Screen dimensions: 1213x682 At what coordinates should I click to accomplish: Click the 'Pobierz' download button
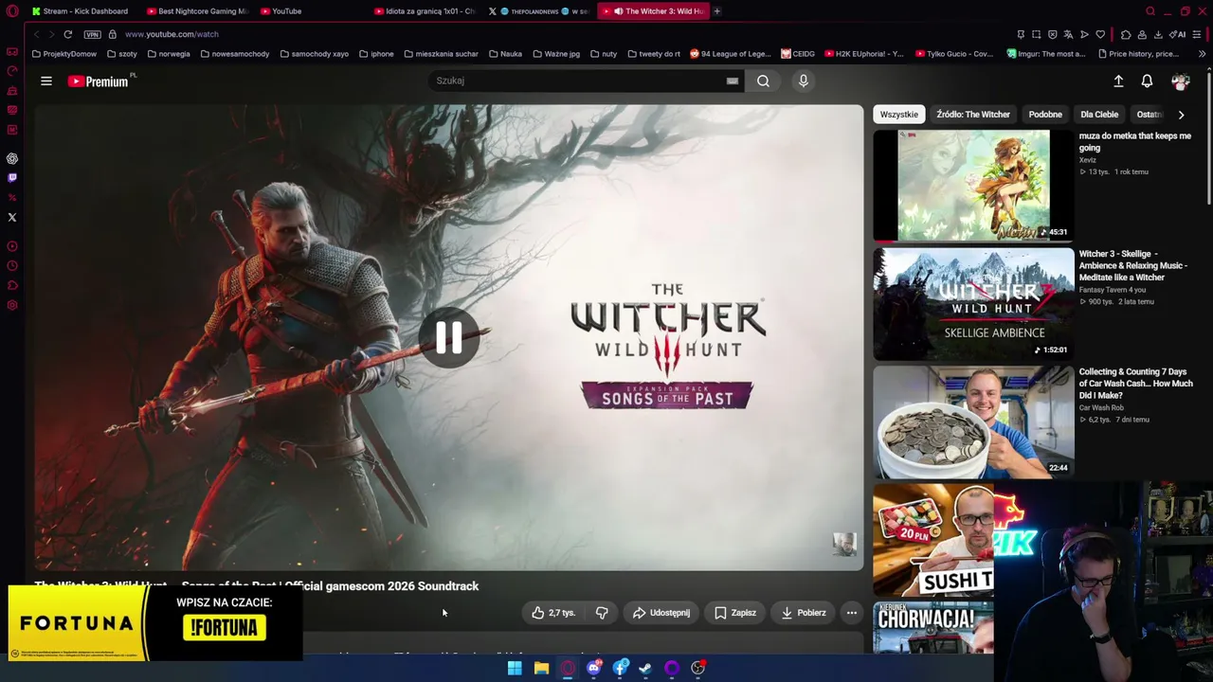[x=804, y=613]
